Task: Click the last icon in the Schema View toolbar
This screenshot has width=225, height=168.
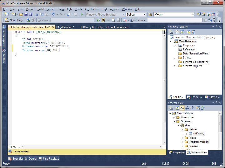Action: click(203, 108)
